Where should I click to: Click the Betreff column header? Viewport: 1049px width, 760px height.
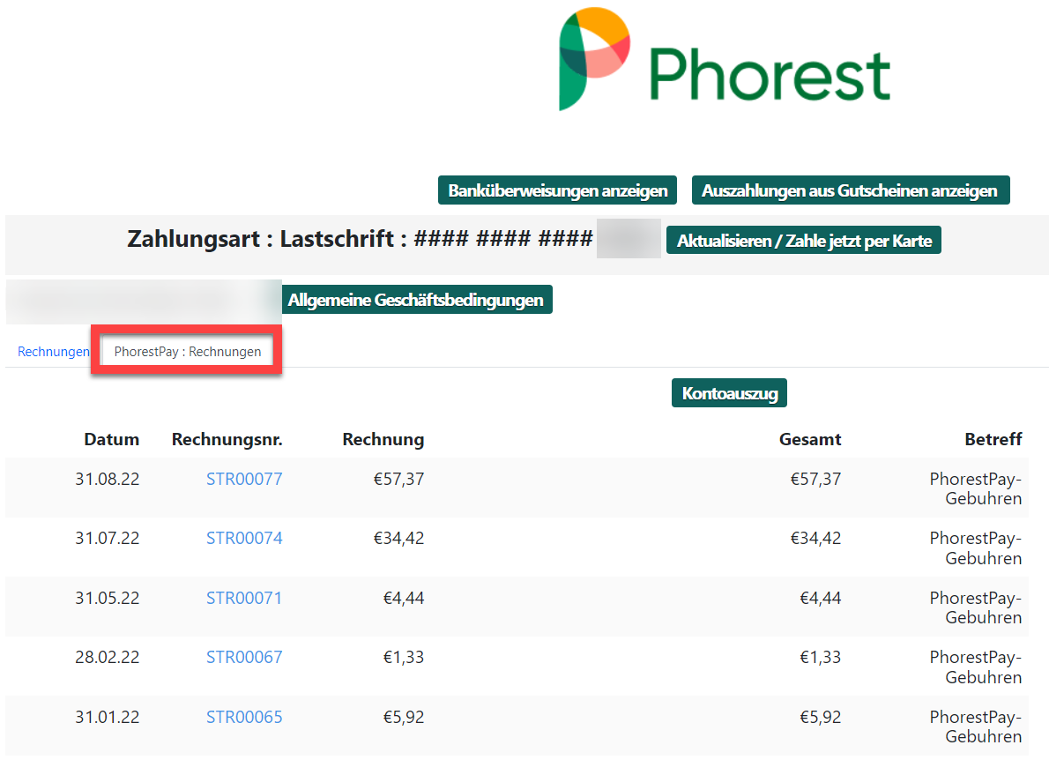[x=993, y=439]
